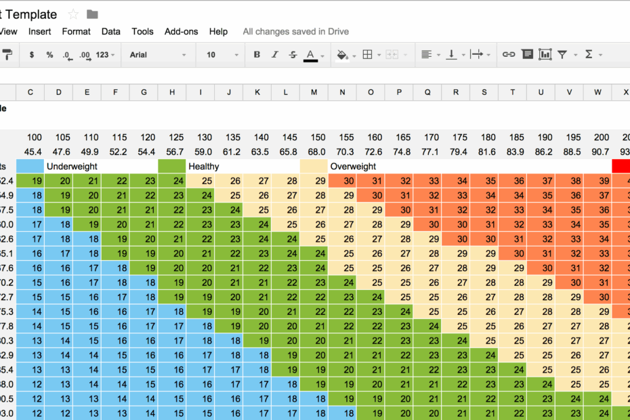Screen dimensions: 630x420
Task: Open the 123 number format dropdown
Action: coord(102,55)
